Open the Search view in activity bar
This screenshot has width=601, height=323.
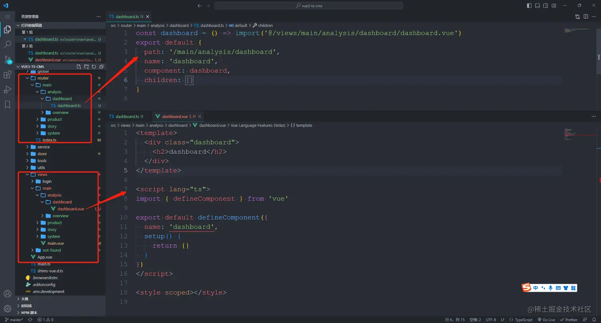coord(7,44)
